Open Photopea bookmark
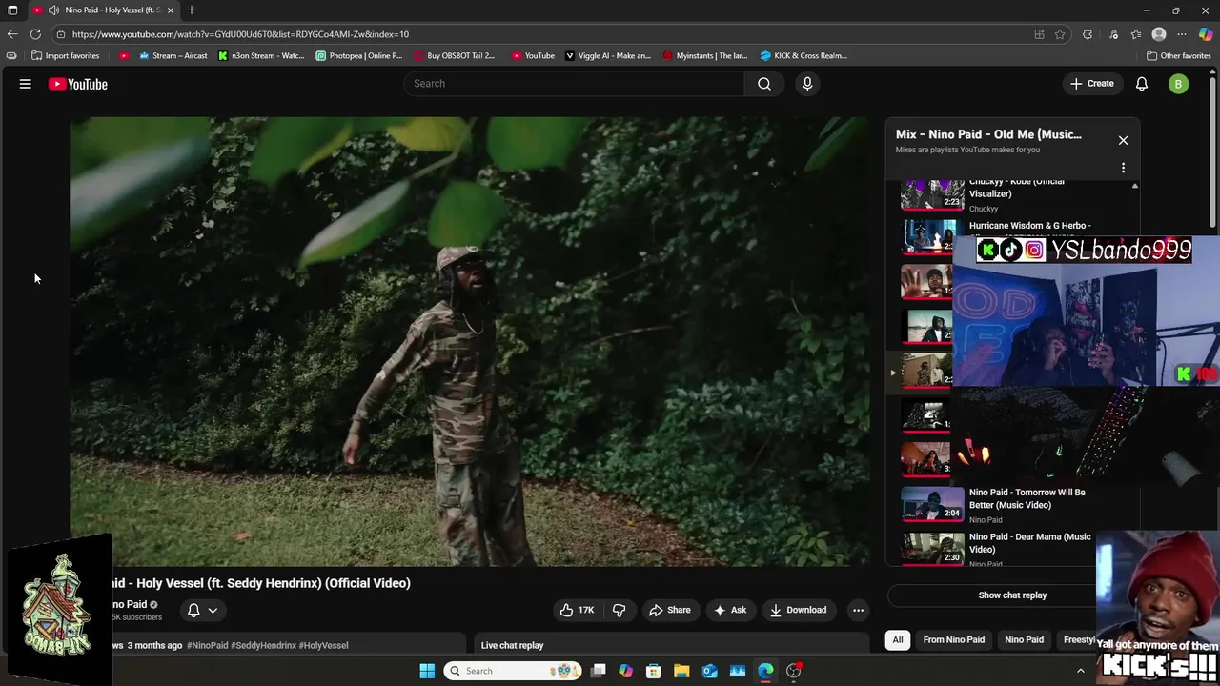 359,55
